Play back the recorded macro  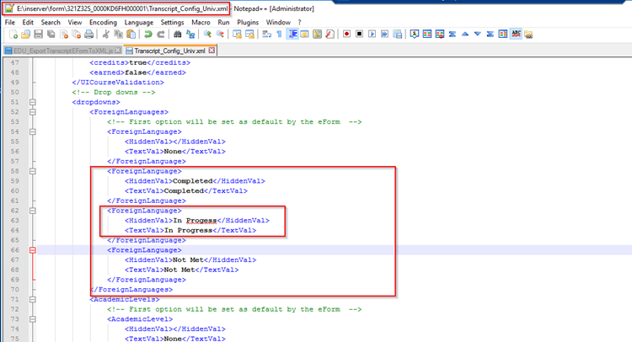click(372, 35)
